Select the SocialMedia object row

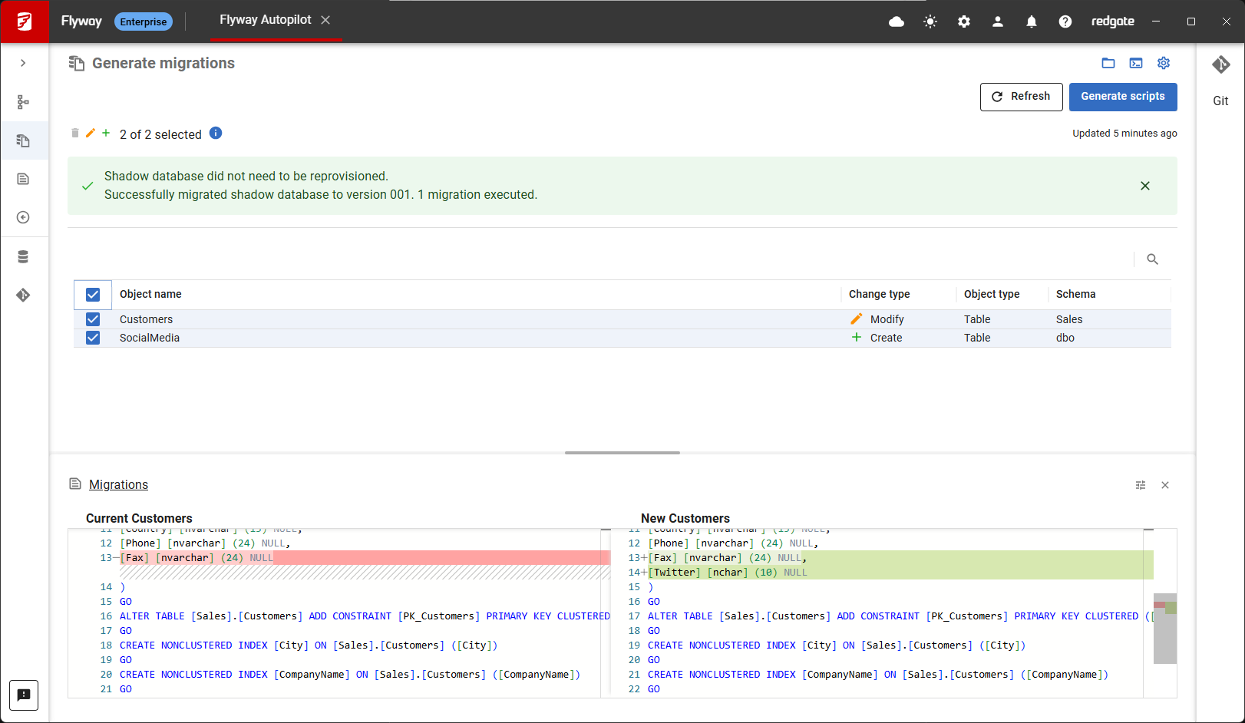coord(622,338)
